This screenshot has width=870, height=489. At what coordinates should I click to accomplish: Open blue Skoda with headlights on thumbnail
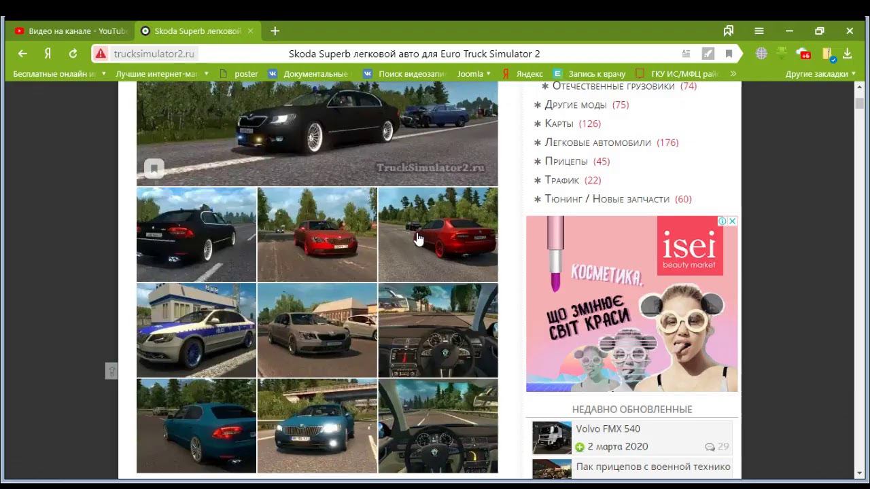(x=317, y=426)
